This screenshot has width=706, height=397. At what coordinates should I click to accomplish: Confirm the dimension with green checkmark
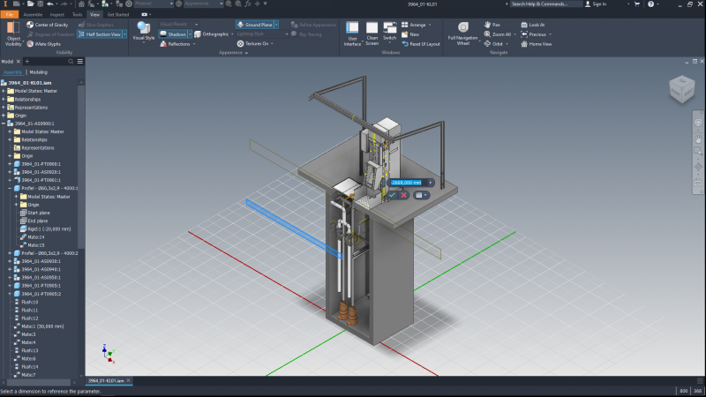[x=394, y=195]
